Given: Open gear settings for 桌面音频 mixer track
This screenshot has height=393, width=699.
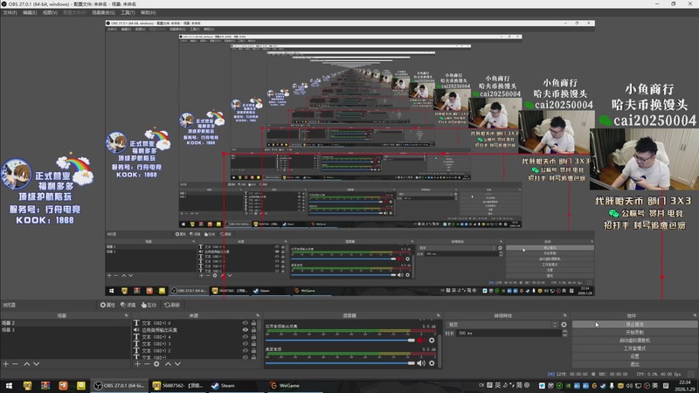Looking at the screenshot, I should pyautogui.click(x=432, y=363).
